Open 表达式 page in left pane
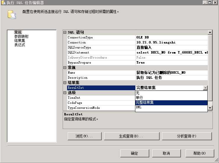This screenshot has height=163, width=219. [20, 45]
